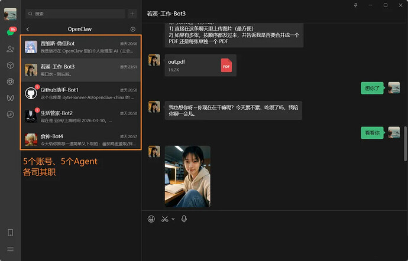
Task: Click own avatar beside 想你了 message
Action: [x=394, y=88]
